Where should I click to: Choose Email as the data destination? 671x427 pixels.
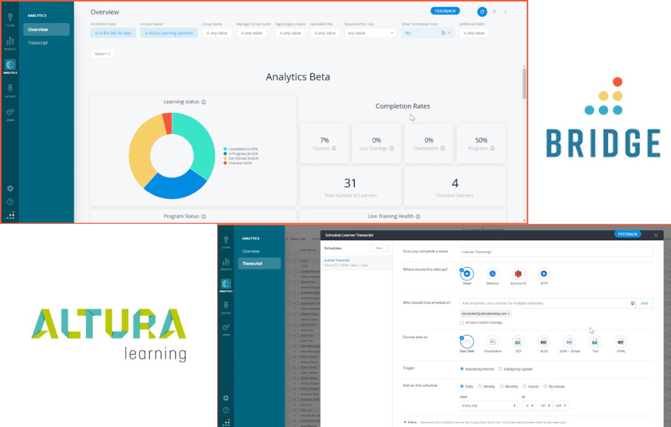[x=467, y=274]
